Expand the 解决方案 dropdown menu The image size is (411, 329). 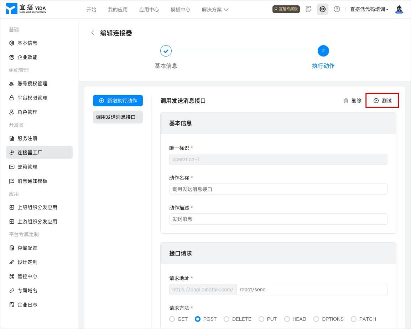click(215, 9)
